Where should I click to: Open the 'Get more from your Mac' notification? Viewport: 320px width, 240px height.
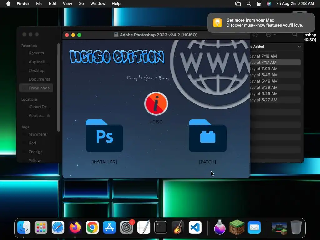(261, 22)
